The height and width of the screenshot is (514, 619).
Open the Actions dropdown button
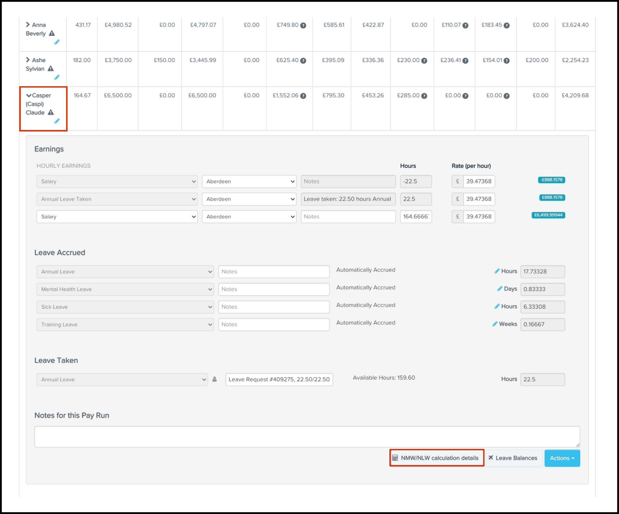coord(562,458)
